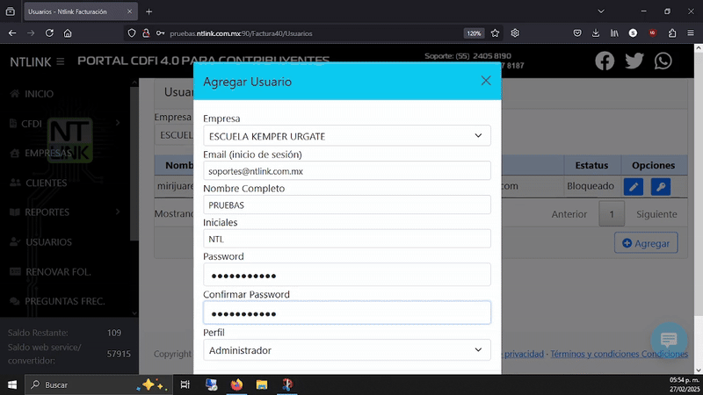Open RENOVAR FOL. in sidebar
The width and height of the screenshot is (703, 395).
coord(51,272)
